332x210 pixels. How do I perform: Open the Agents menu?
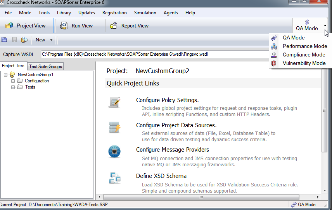coord(171,13)
